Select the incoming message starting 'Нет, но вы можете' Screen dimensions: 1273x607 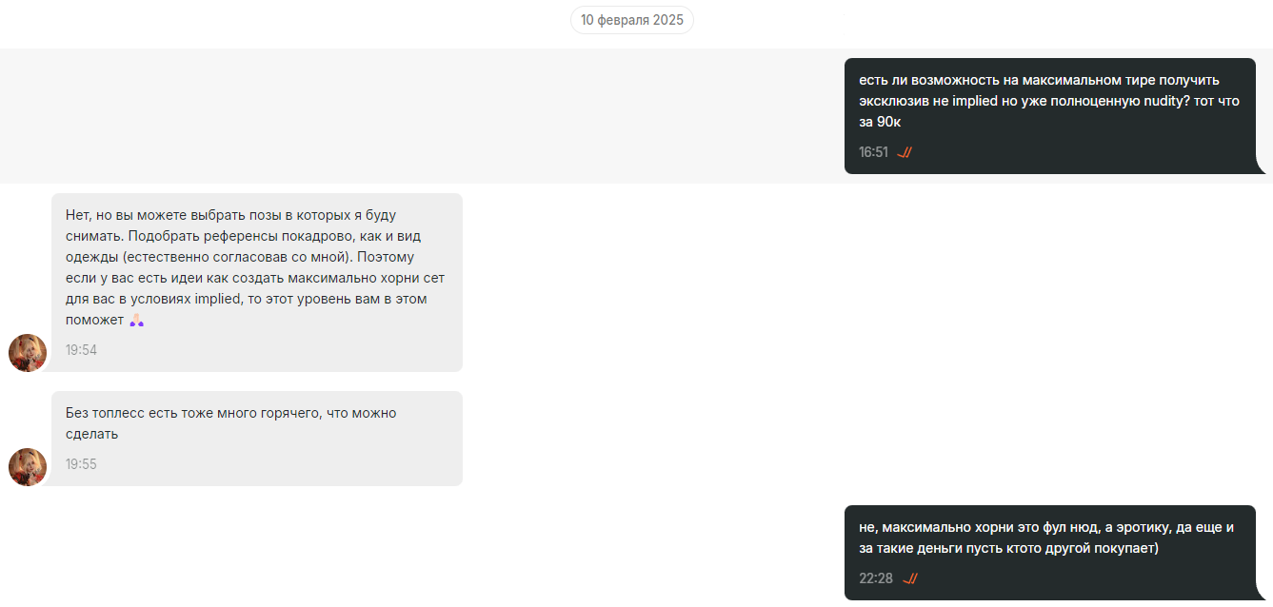257,283
